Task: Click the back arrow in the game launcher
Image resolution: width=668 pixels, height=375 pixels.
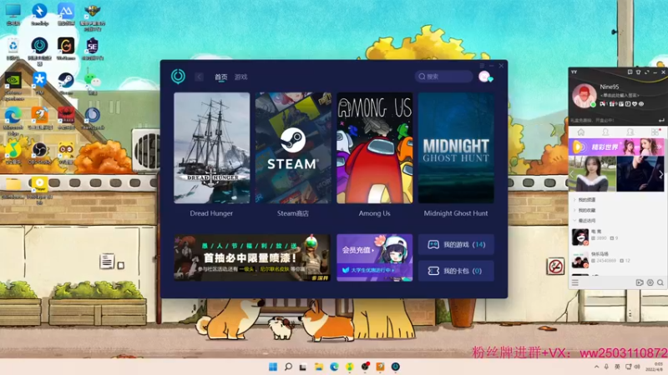Action: [199, 77]
